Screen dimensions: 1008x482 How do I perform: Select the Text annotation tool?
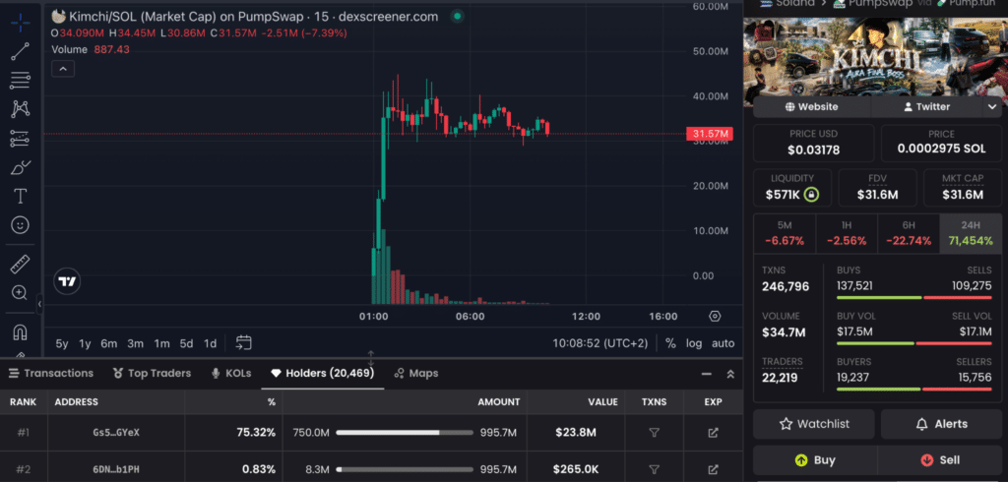[x=20, y=197]
